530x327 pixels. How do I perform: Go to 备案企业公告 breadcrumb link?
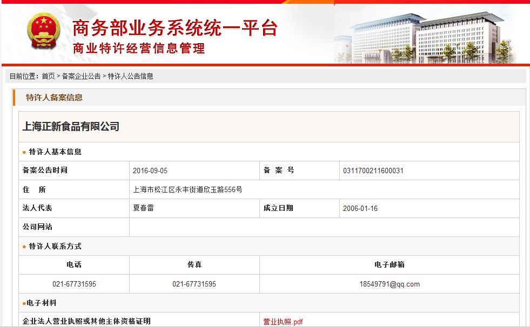pyautogui.click(x=81, y=76)
